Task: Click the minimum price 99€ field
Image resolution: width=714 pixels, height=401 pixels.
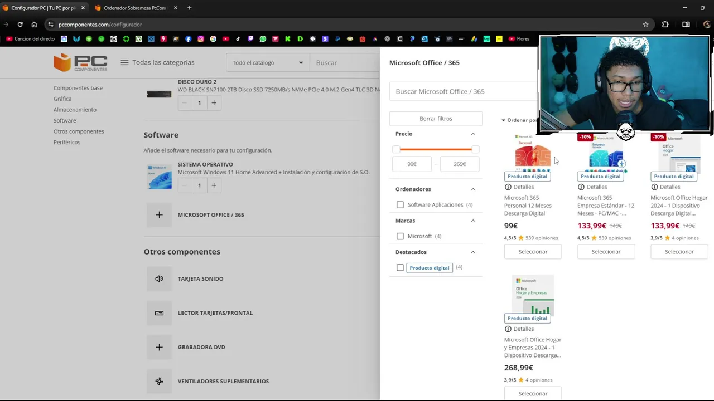Action: pos(412,164)
